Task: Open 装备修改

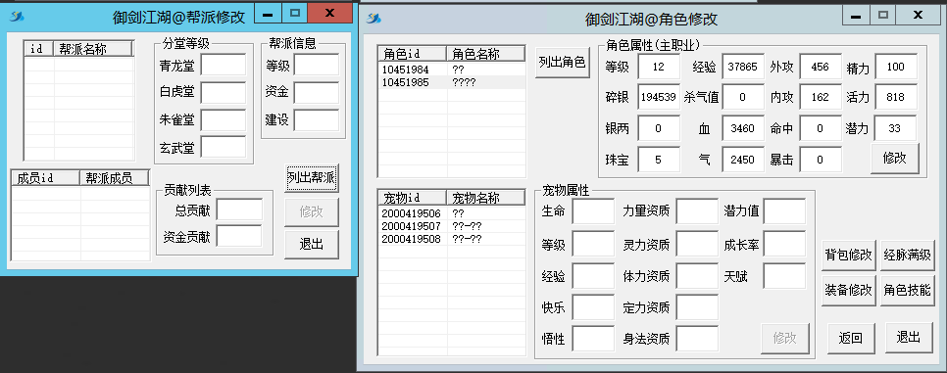Action: point(848,290)
